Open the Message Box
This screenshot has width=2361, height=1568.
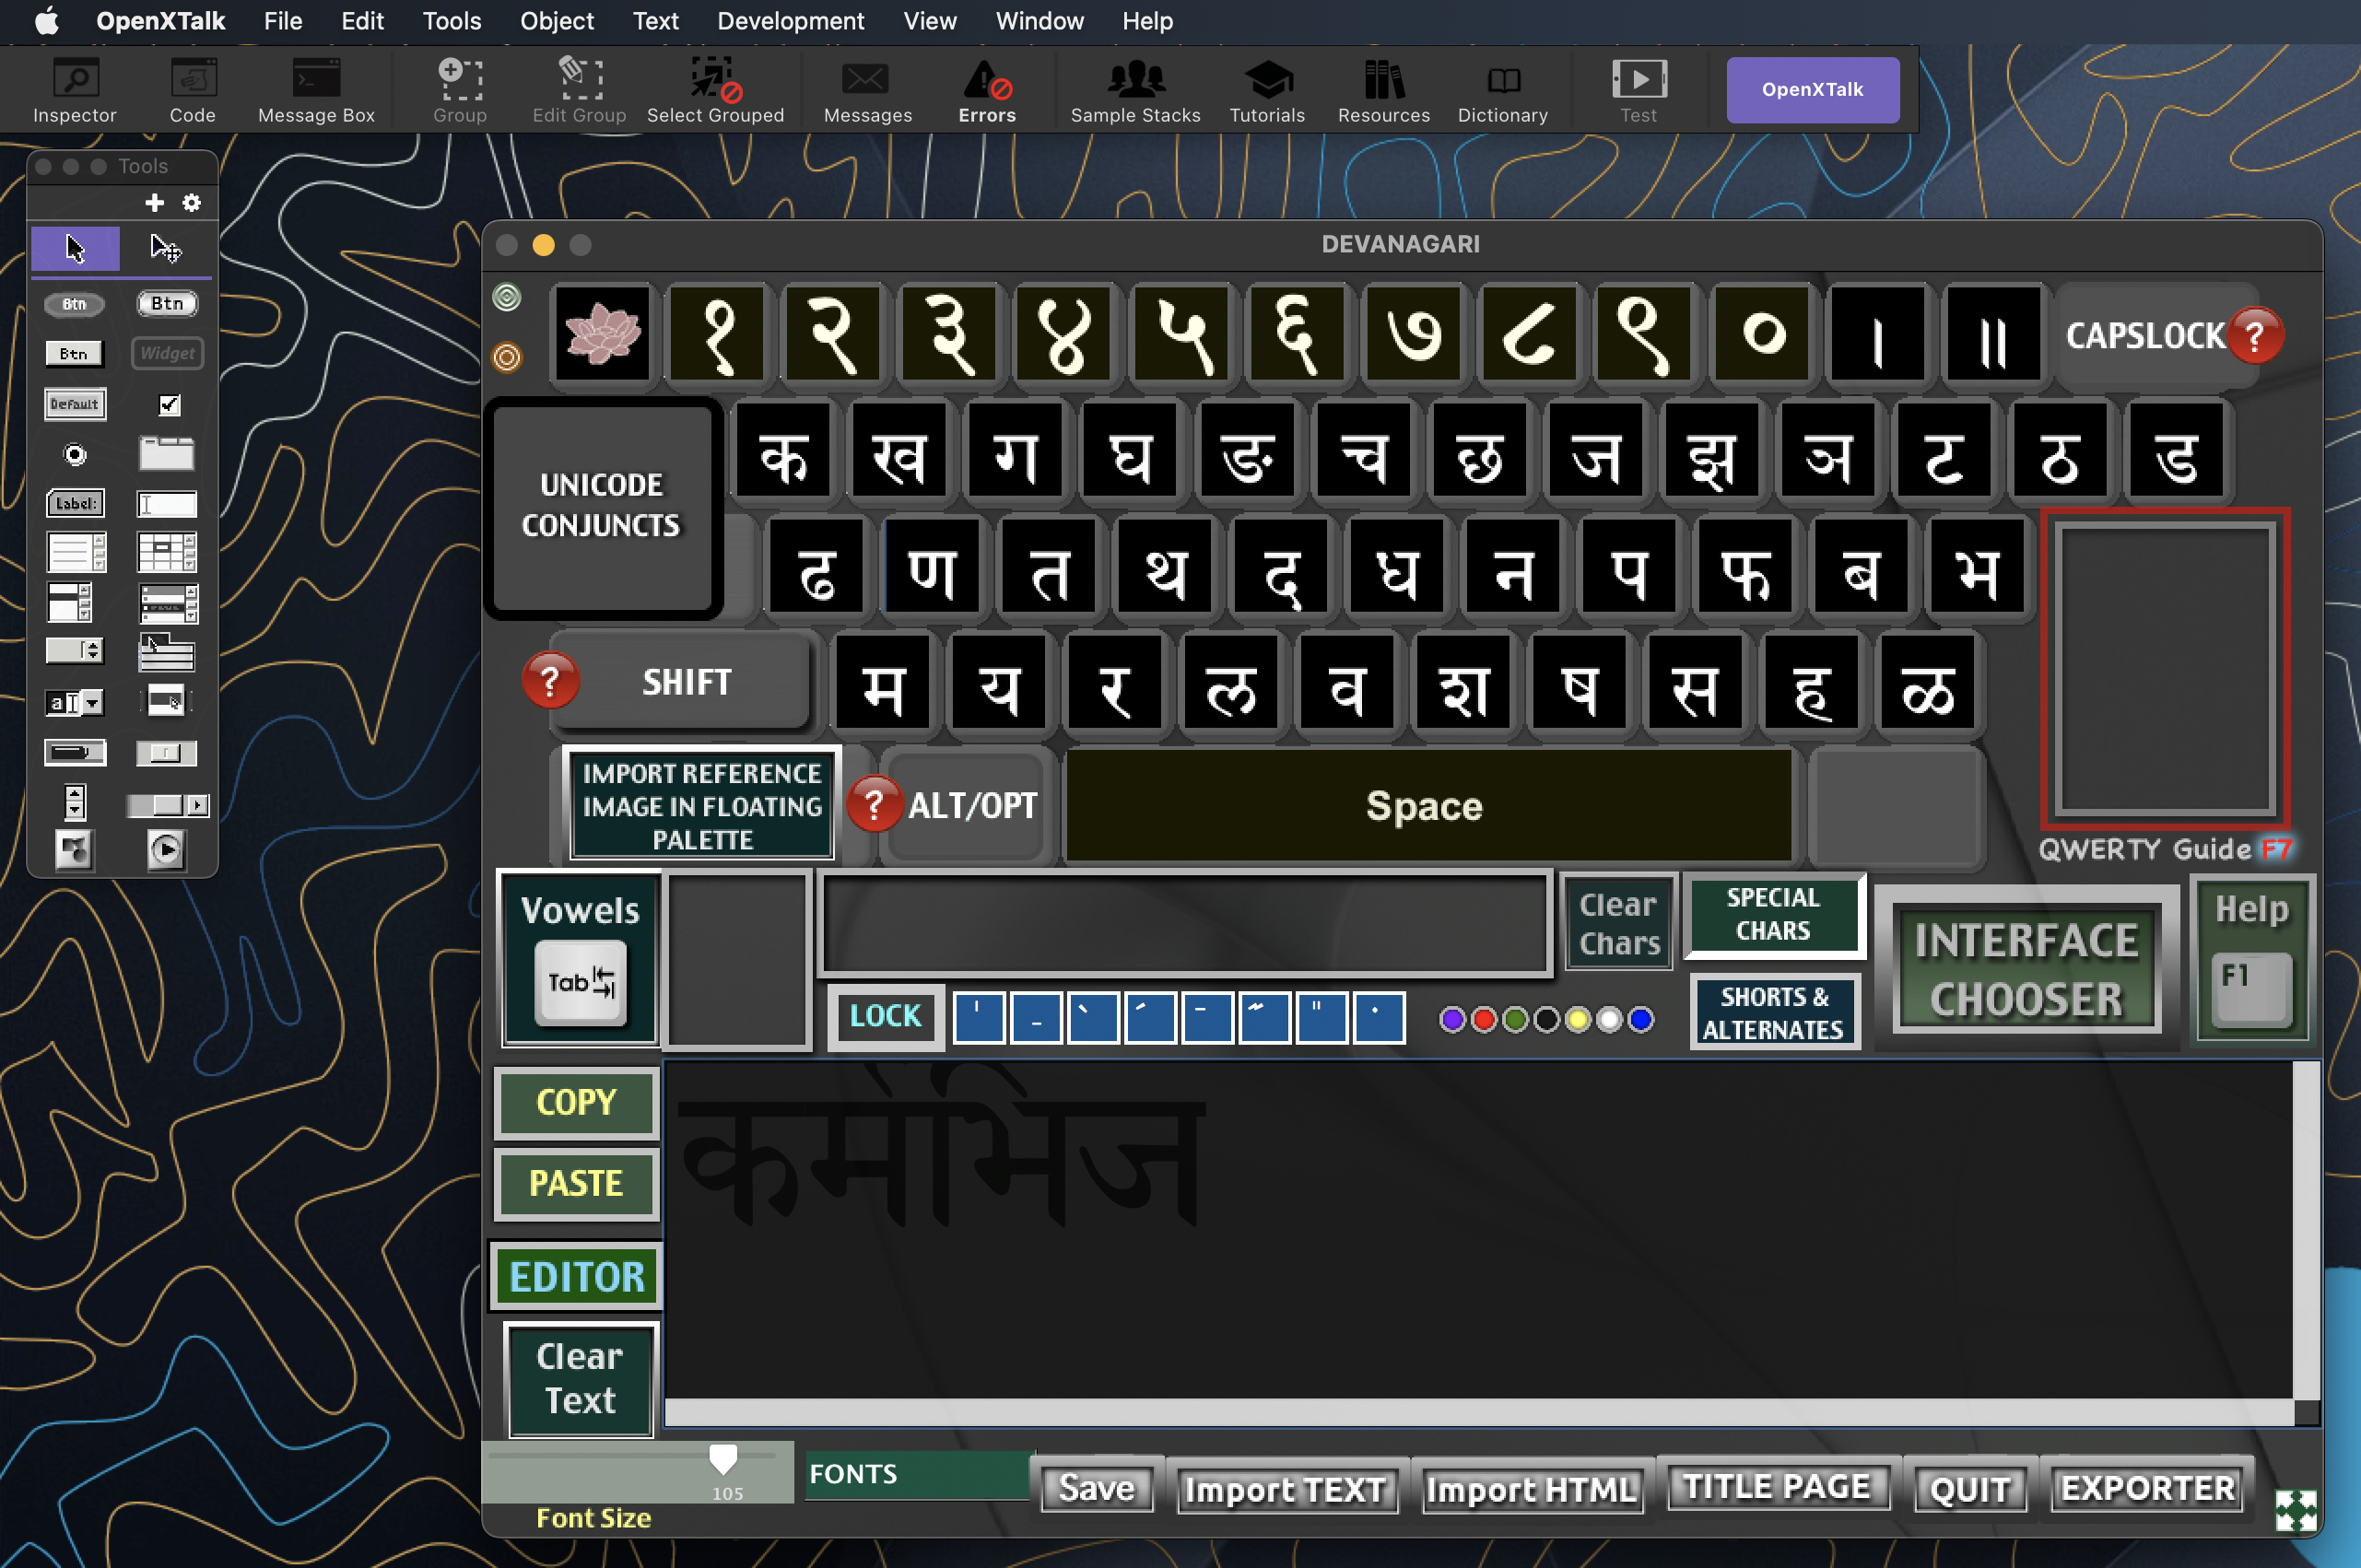316,90
